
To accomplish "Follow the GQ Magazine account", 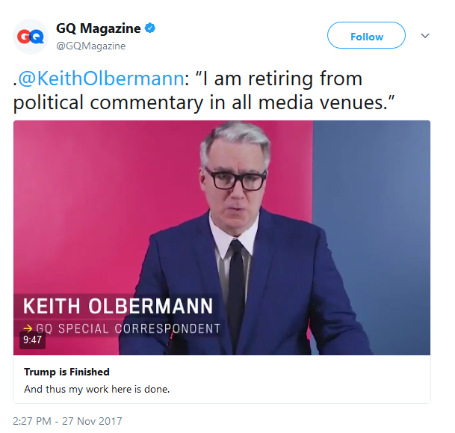I will 366,35.
